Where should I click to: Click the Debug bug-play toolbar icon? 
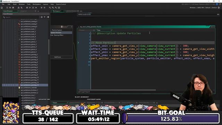click(27, 8)
